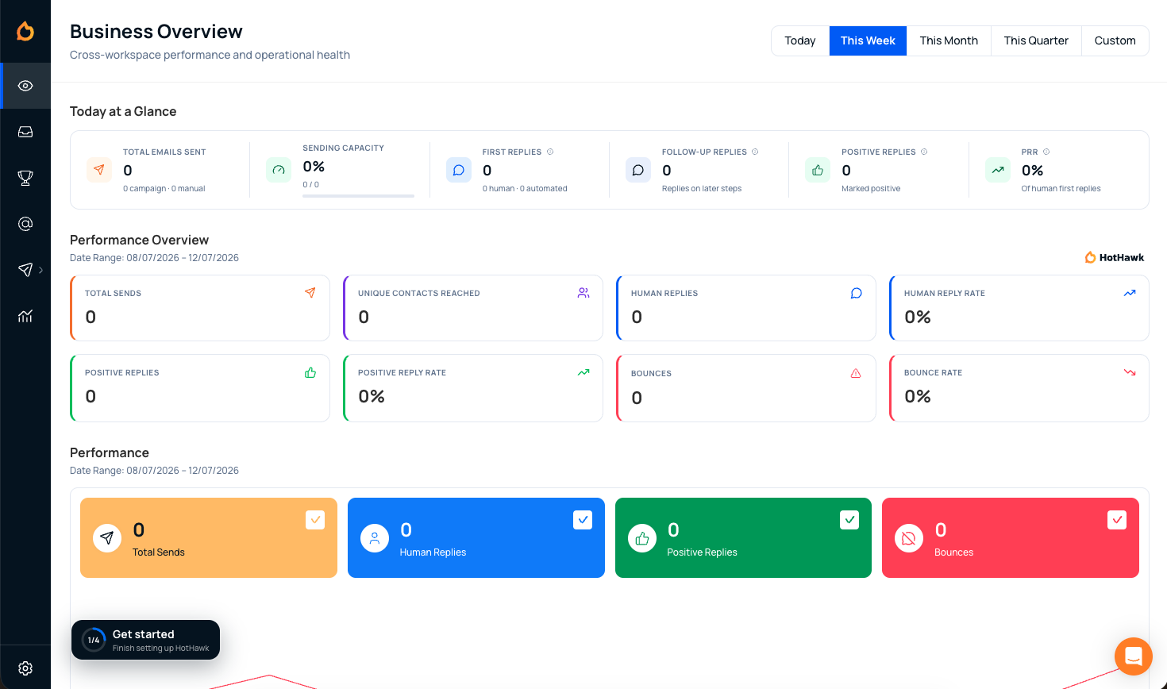Expand the paper plane campaigns submenu chevron
Image resolution: width=1167 pixels, height=689 pixels.
click(x=41, y=270)
